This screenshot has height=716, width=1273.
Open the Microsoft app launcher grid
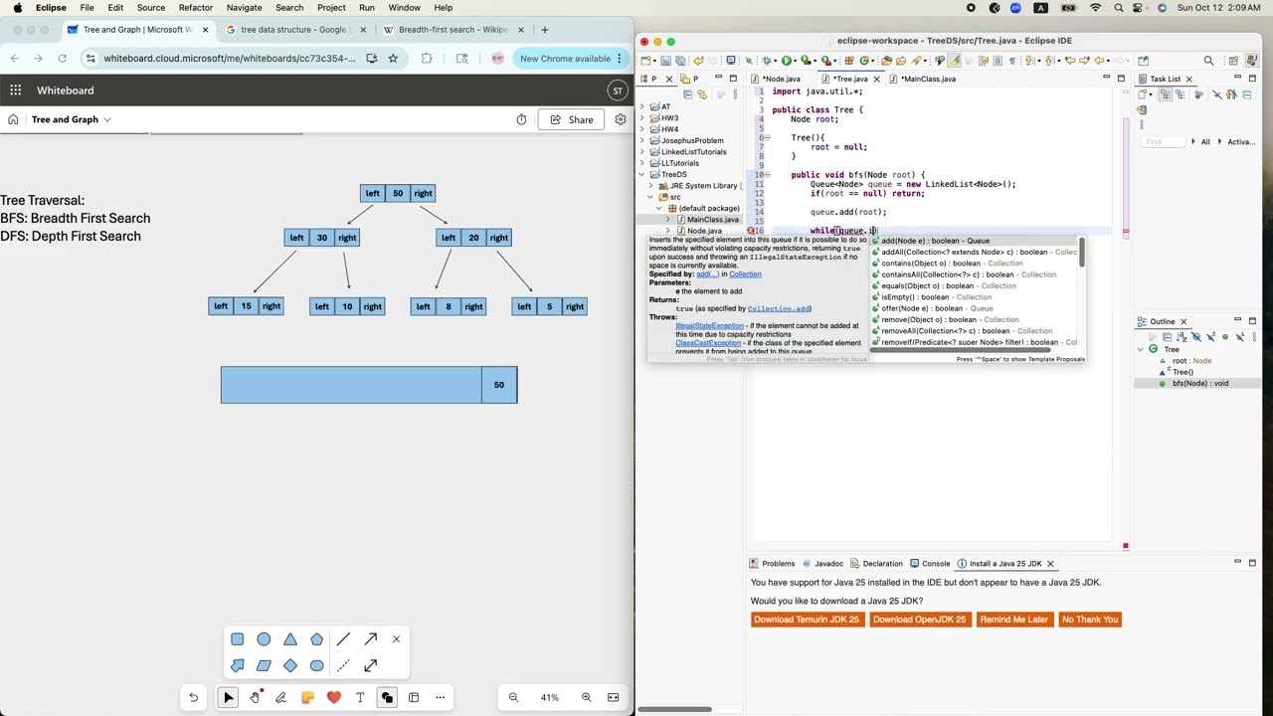point(16,90)
